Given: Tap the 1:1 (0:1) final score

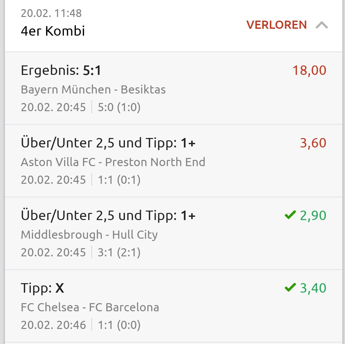Looking at the screenshot, I should (119, 180).
